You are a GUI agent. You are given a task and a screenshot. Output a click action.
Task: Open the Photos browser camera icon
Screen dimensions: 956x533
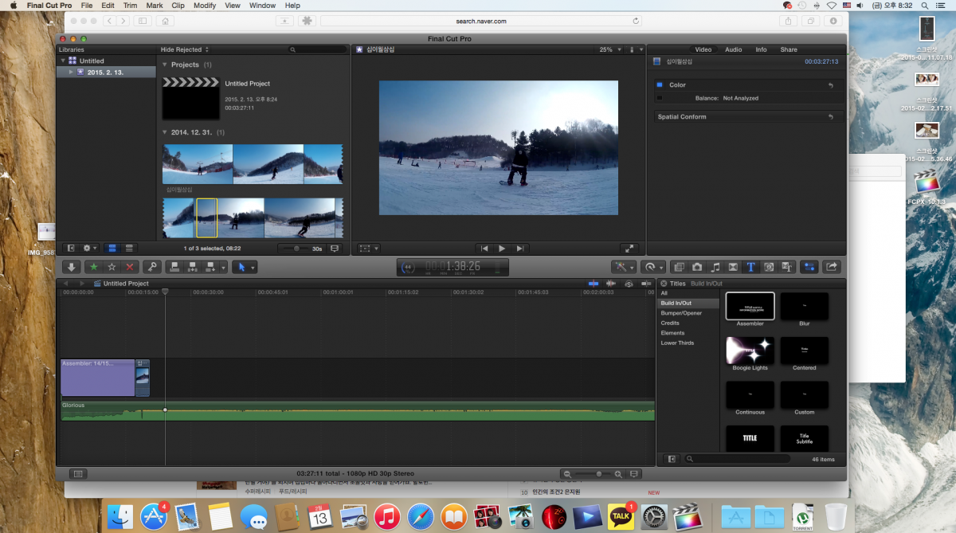click(x=697, y=268)
